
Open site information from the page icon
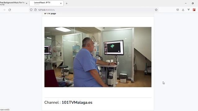(36, 10)
